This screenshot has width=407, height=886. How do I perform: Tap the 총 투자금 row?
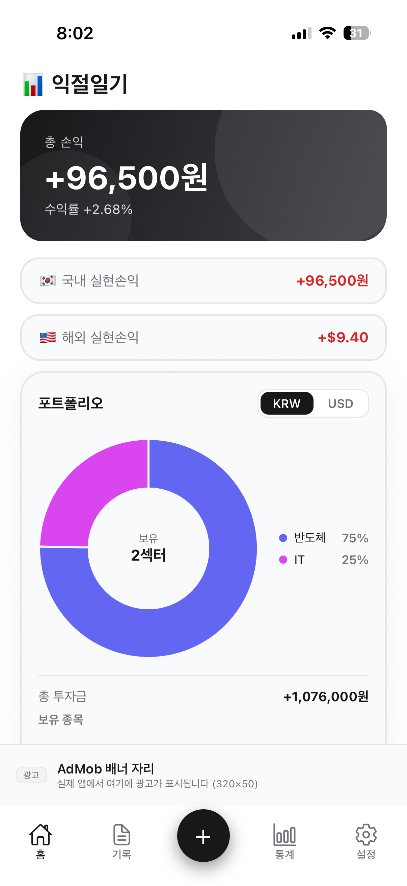click(203, 696)
